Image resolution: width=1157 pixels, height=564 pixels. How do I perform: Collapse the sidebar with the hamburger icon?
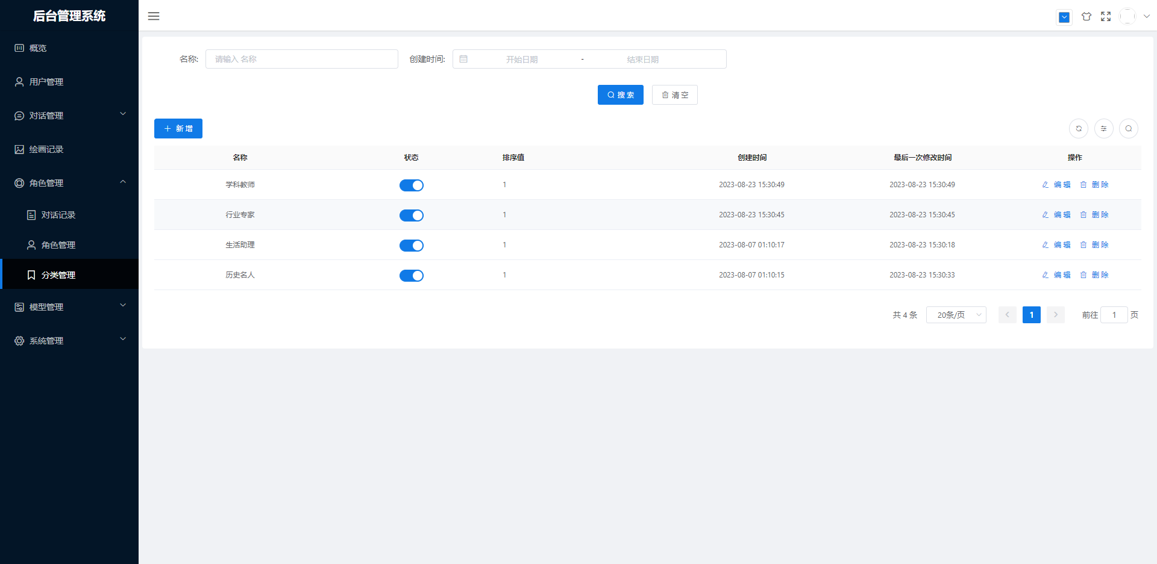tap(154, 16)
